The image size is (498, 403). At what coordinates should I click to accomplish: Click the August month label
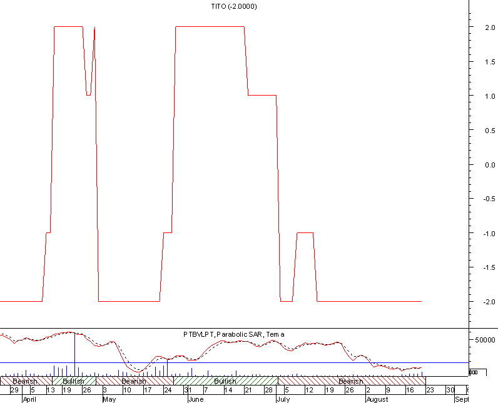point(377,399)
